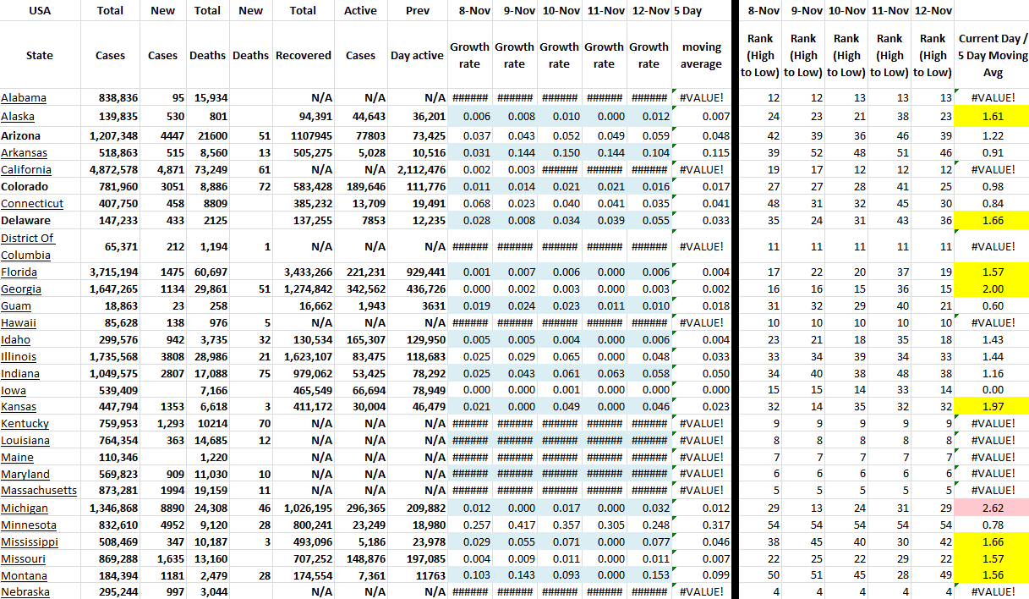The width and height of the screenshot is (1029, 599).
Task: Click the #VALUE! error cell in Alabama row moving average
Action: [x=701, y=98]
